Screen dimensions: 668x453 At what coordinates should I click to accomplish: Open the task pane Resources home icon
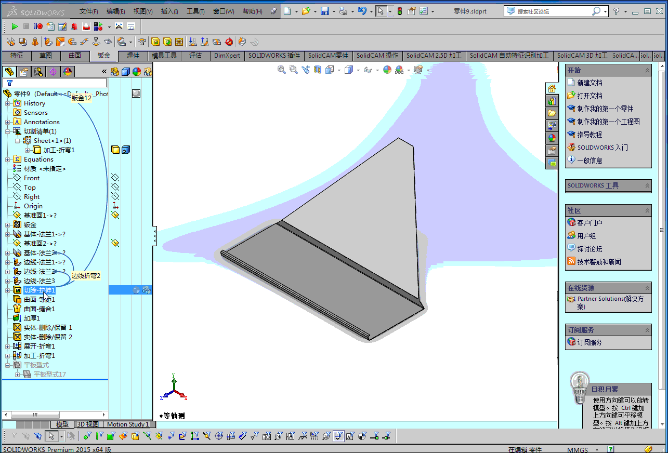coord(552,89)
